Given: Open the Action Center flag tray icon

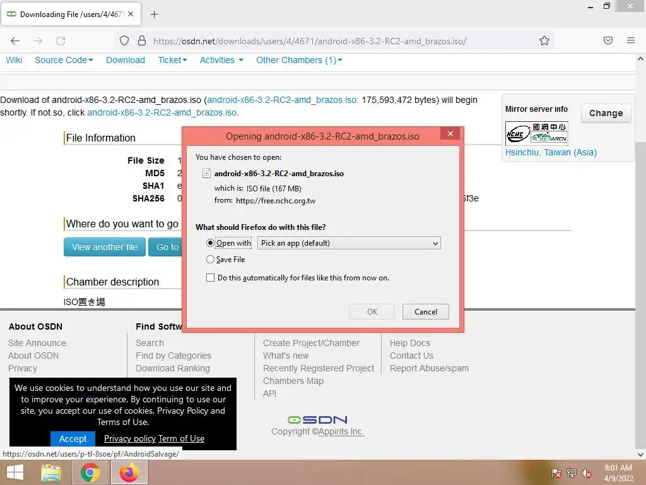Looking at the screenshot, I should (x=556, y=473).
